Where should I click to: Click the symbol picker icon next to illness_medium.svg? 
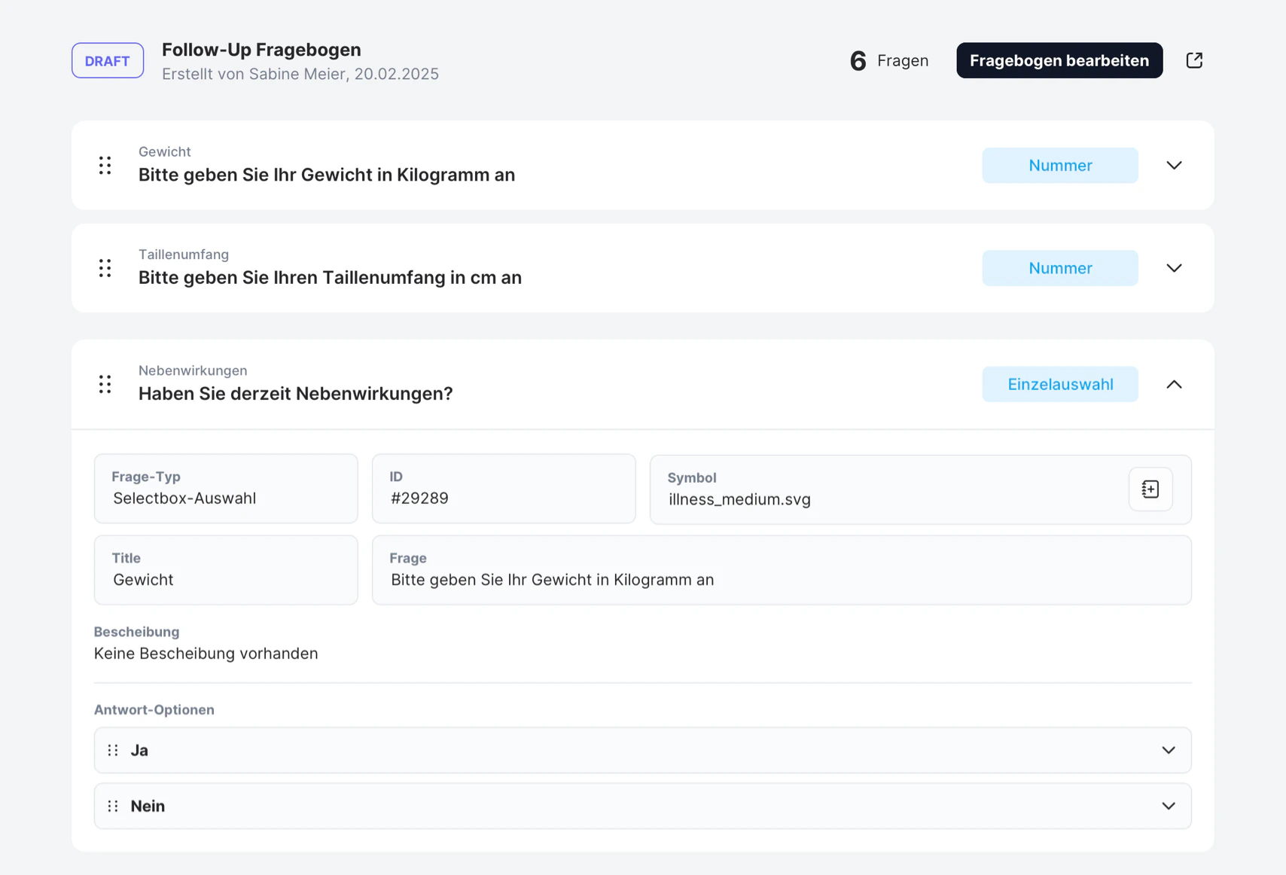point(1150,489)
